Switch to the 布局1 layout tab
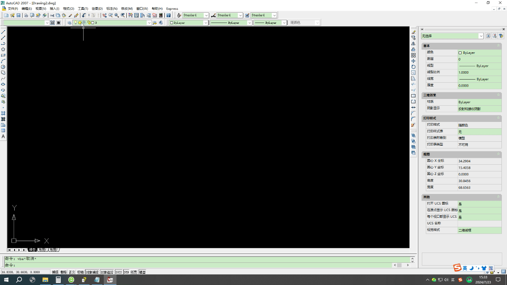The image size is (507, 285). coord(43,250)
